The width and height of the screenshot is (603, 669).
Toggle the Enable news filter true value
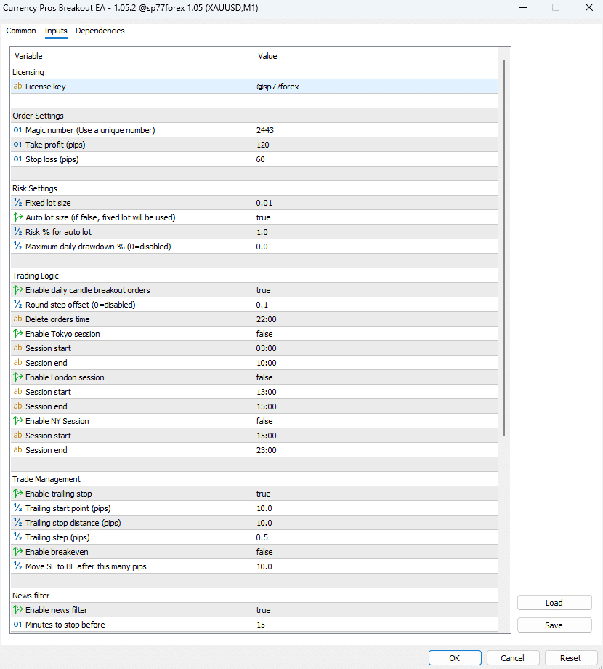[x=376, y=610]
